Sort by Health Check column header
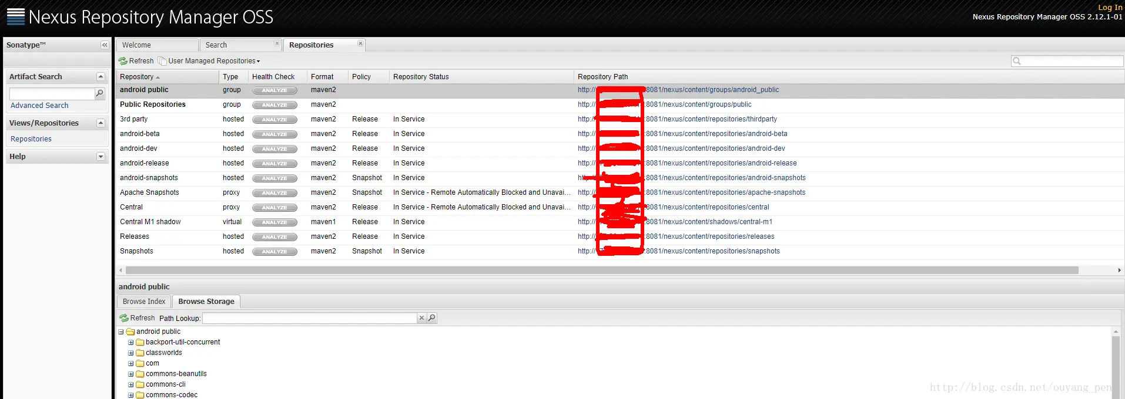This screenshot has width=1125, height=399. 277,77
